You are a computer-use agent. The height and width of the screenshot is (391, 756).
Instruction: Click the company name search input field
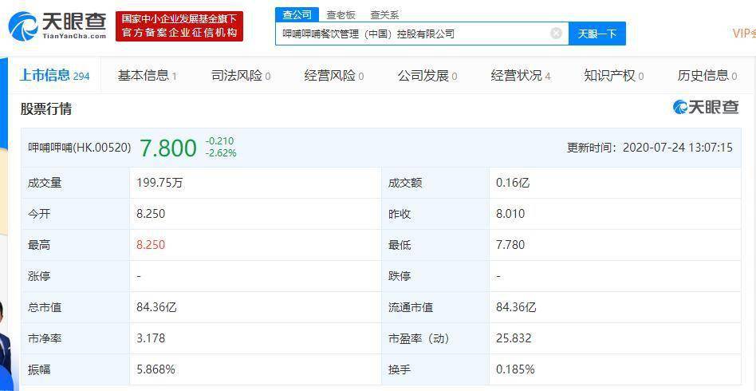[x=422, y=34]
